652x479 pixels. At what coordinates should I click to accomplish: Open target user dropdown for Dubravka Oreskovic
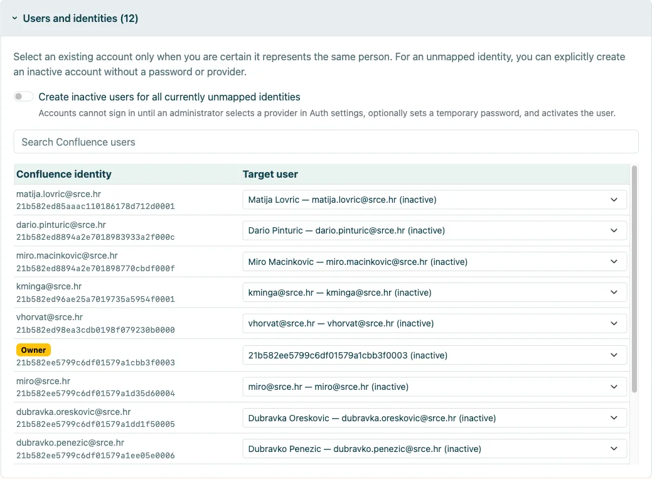434,418
